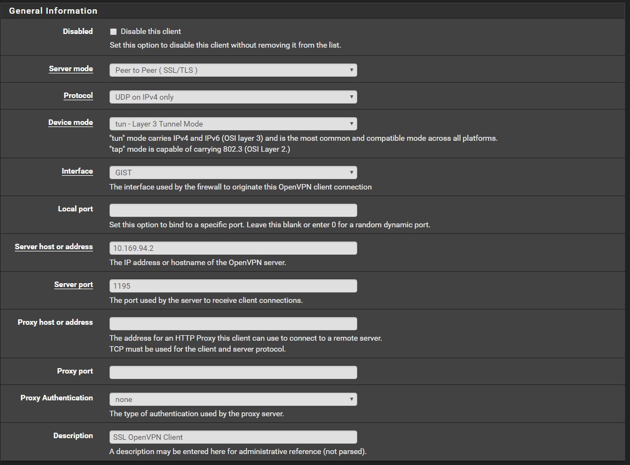Click the Disabled label text

(78, 31)
